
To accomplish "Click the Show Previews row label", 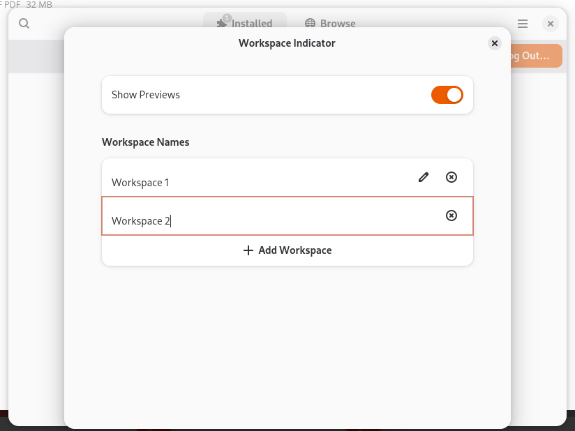I will tap(146, 95).
